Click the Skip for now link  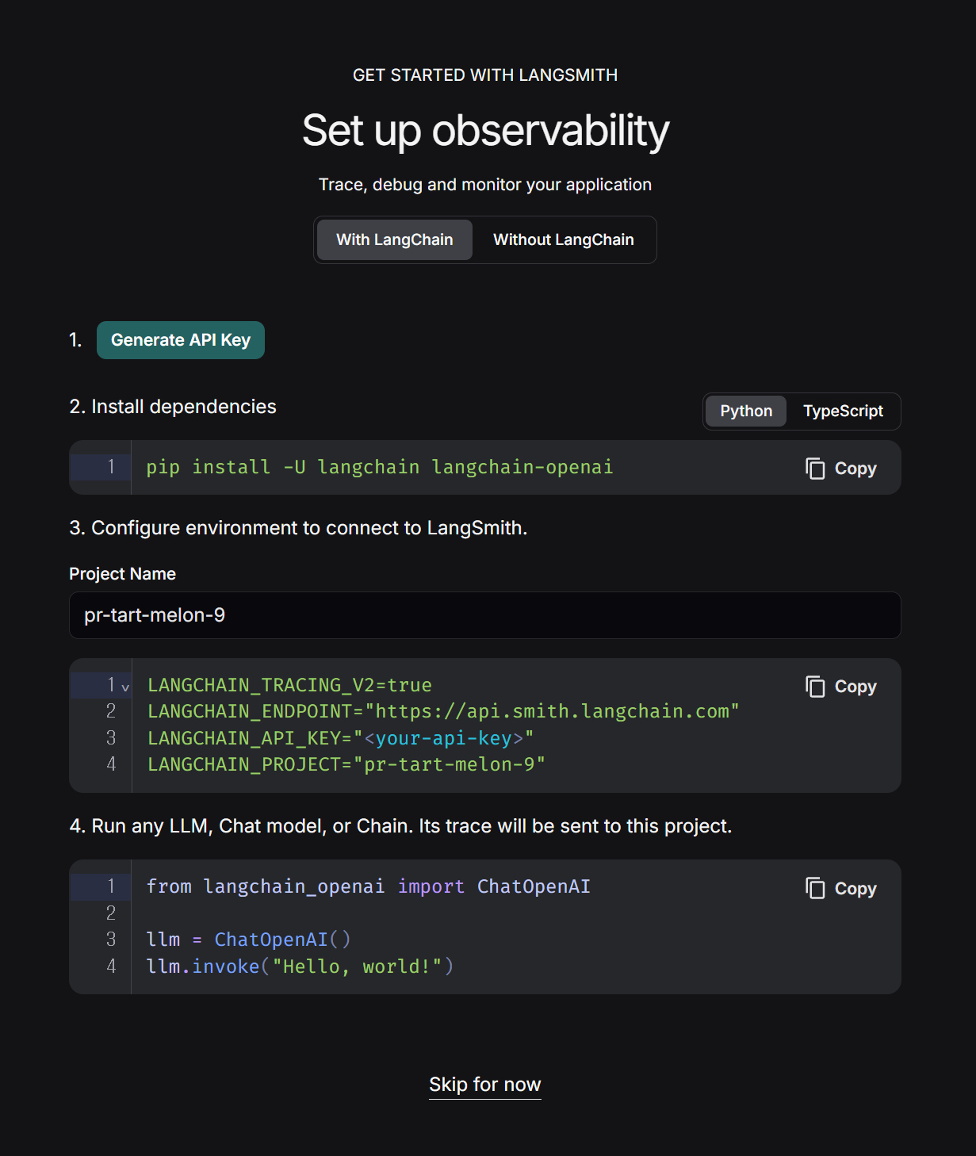point(485,1084)
